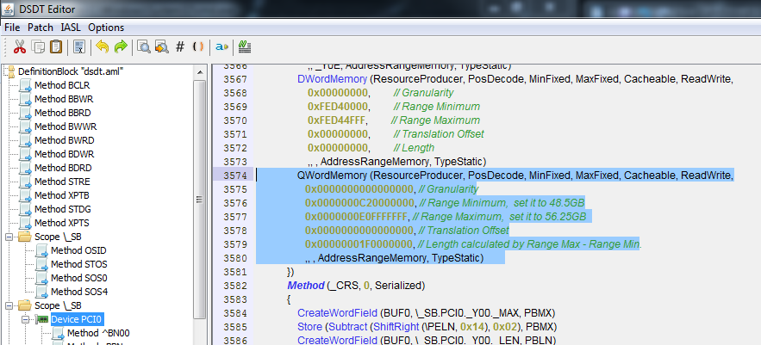
Task: Click the Select All document icon
Action: click(x=79, y=47)
